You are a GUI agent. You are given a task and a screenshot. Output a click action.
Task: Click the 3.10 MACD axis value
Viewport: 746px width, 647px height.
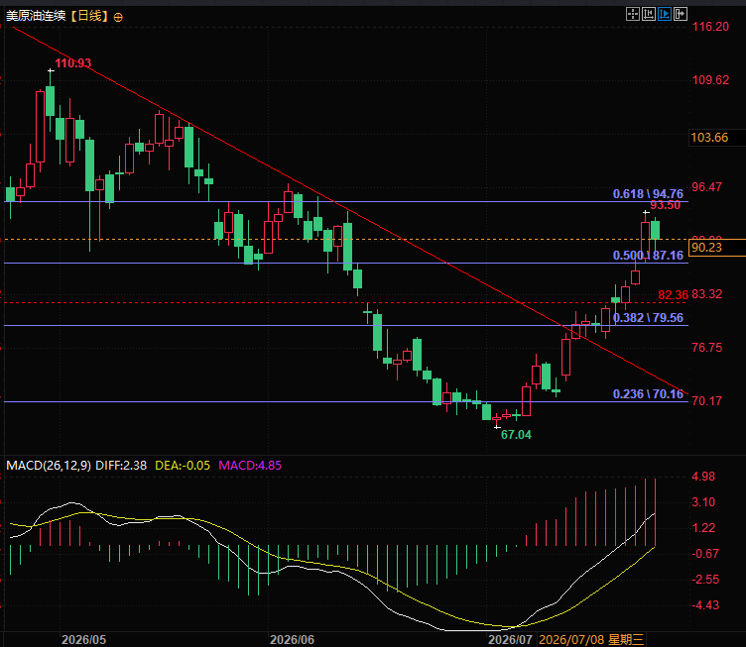[703, 502]
